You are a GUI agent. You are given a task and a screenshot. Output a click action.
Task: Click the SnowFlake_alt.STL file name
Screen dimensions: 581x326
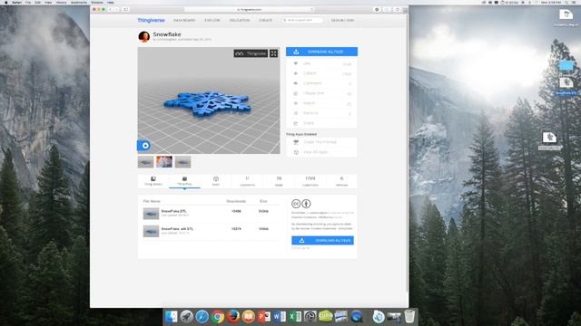click(177, 229)
